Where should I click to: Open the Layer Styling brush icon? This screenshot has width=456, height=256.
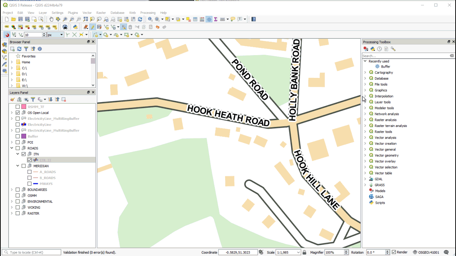(x=12, y=100)
